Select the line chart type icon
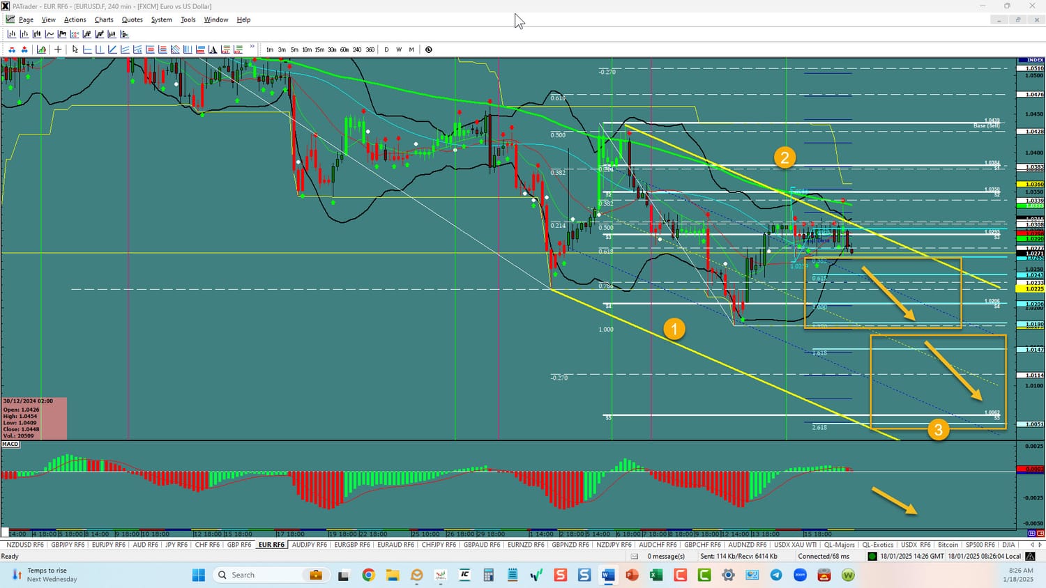1046x588 pixels. [x=50, y=34]
